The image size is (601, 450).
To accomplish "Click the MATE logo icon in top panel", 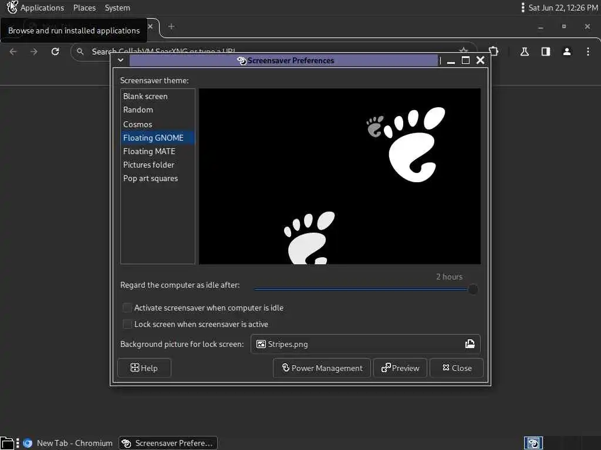I will point(12,7).
